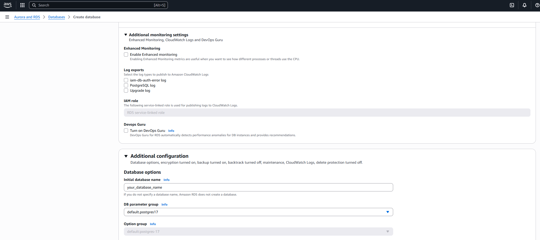
Task: Click the AWS logo home icon
Action: click(x=7, y=5)
